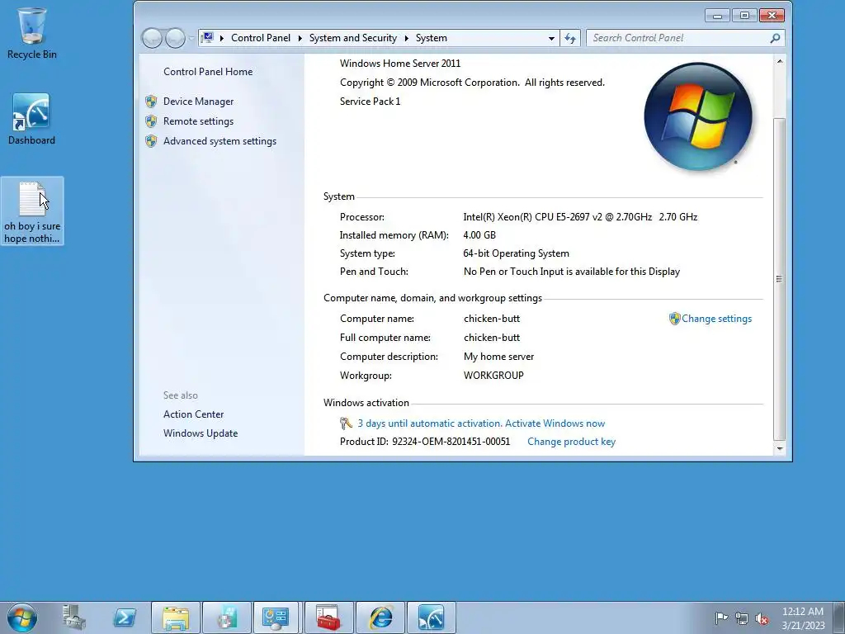Click the vertical scrollbar thumb
Screen dimensions: 845x634
click(x=780, y=279)
